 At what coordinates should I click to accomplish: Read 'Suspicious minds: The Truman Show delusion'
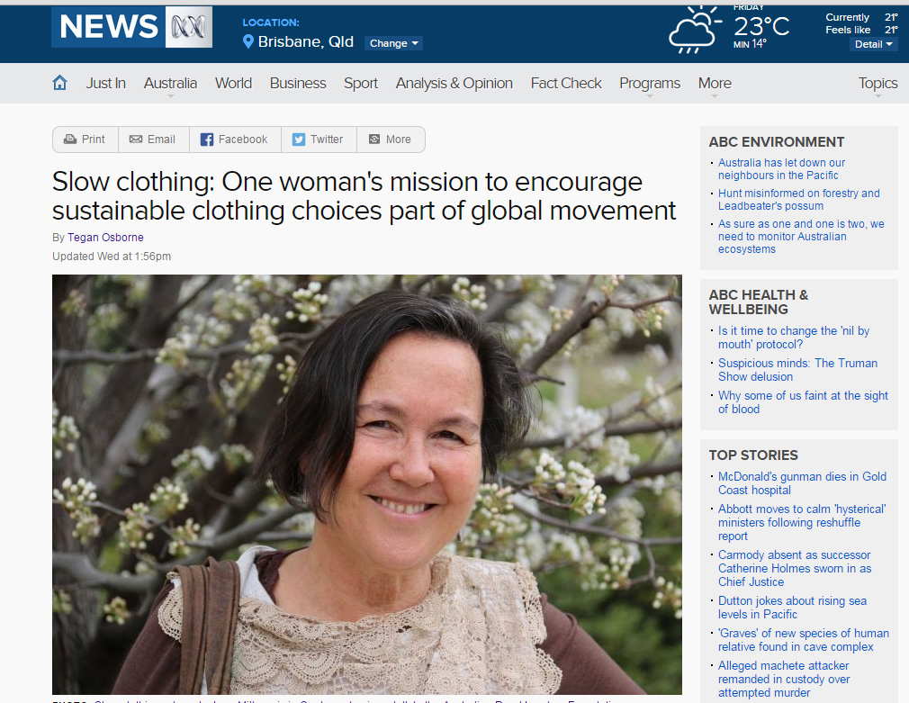[x=797, y=370]
